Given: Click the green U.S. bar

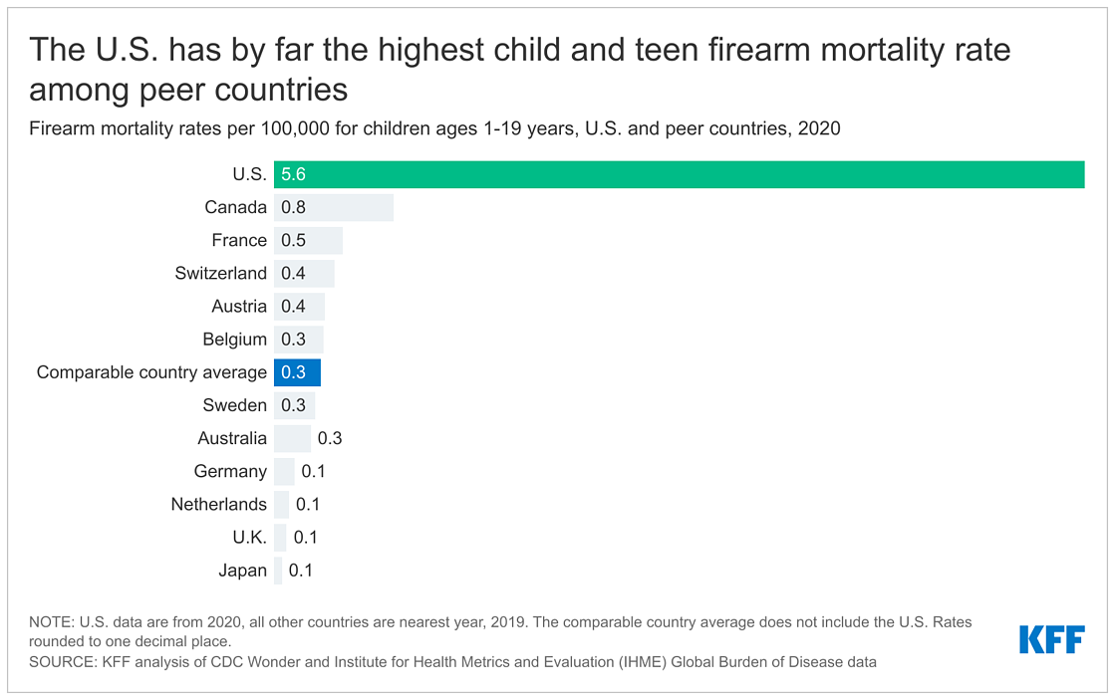Looking at the screenshot, I should point(678,174).
